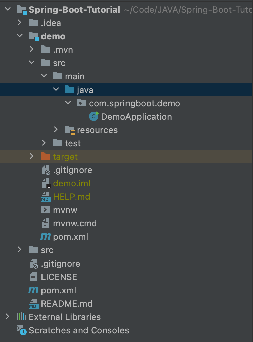Select the README.md file name
The height and width of the screenshot is (342, 253).
click(67, 304)
